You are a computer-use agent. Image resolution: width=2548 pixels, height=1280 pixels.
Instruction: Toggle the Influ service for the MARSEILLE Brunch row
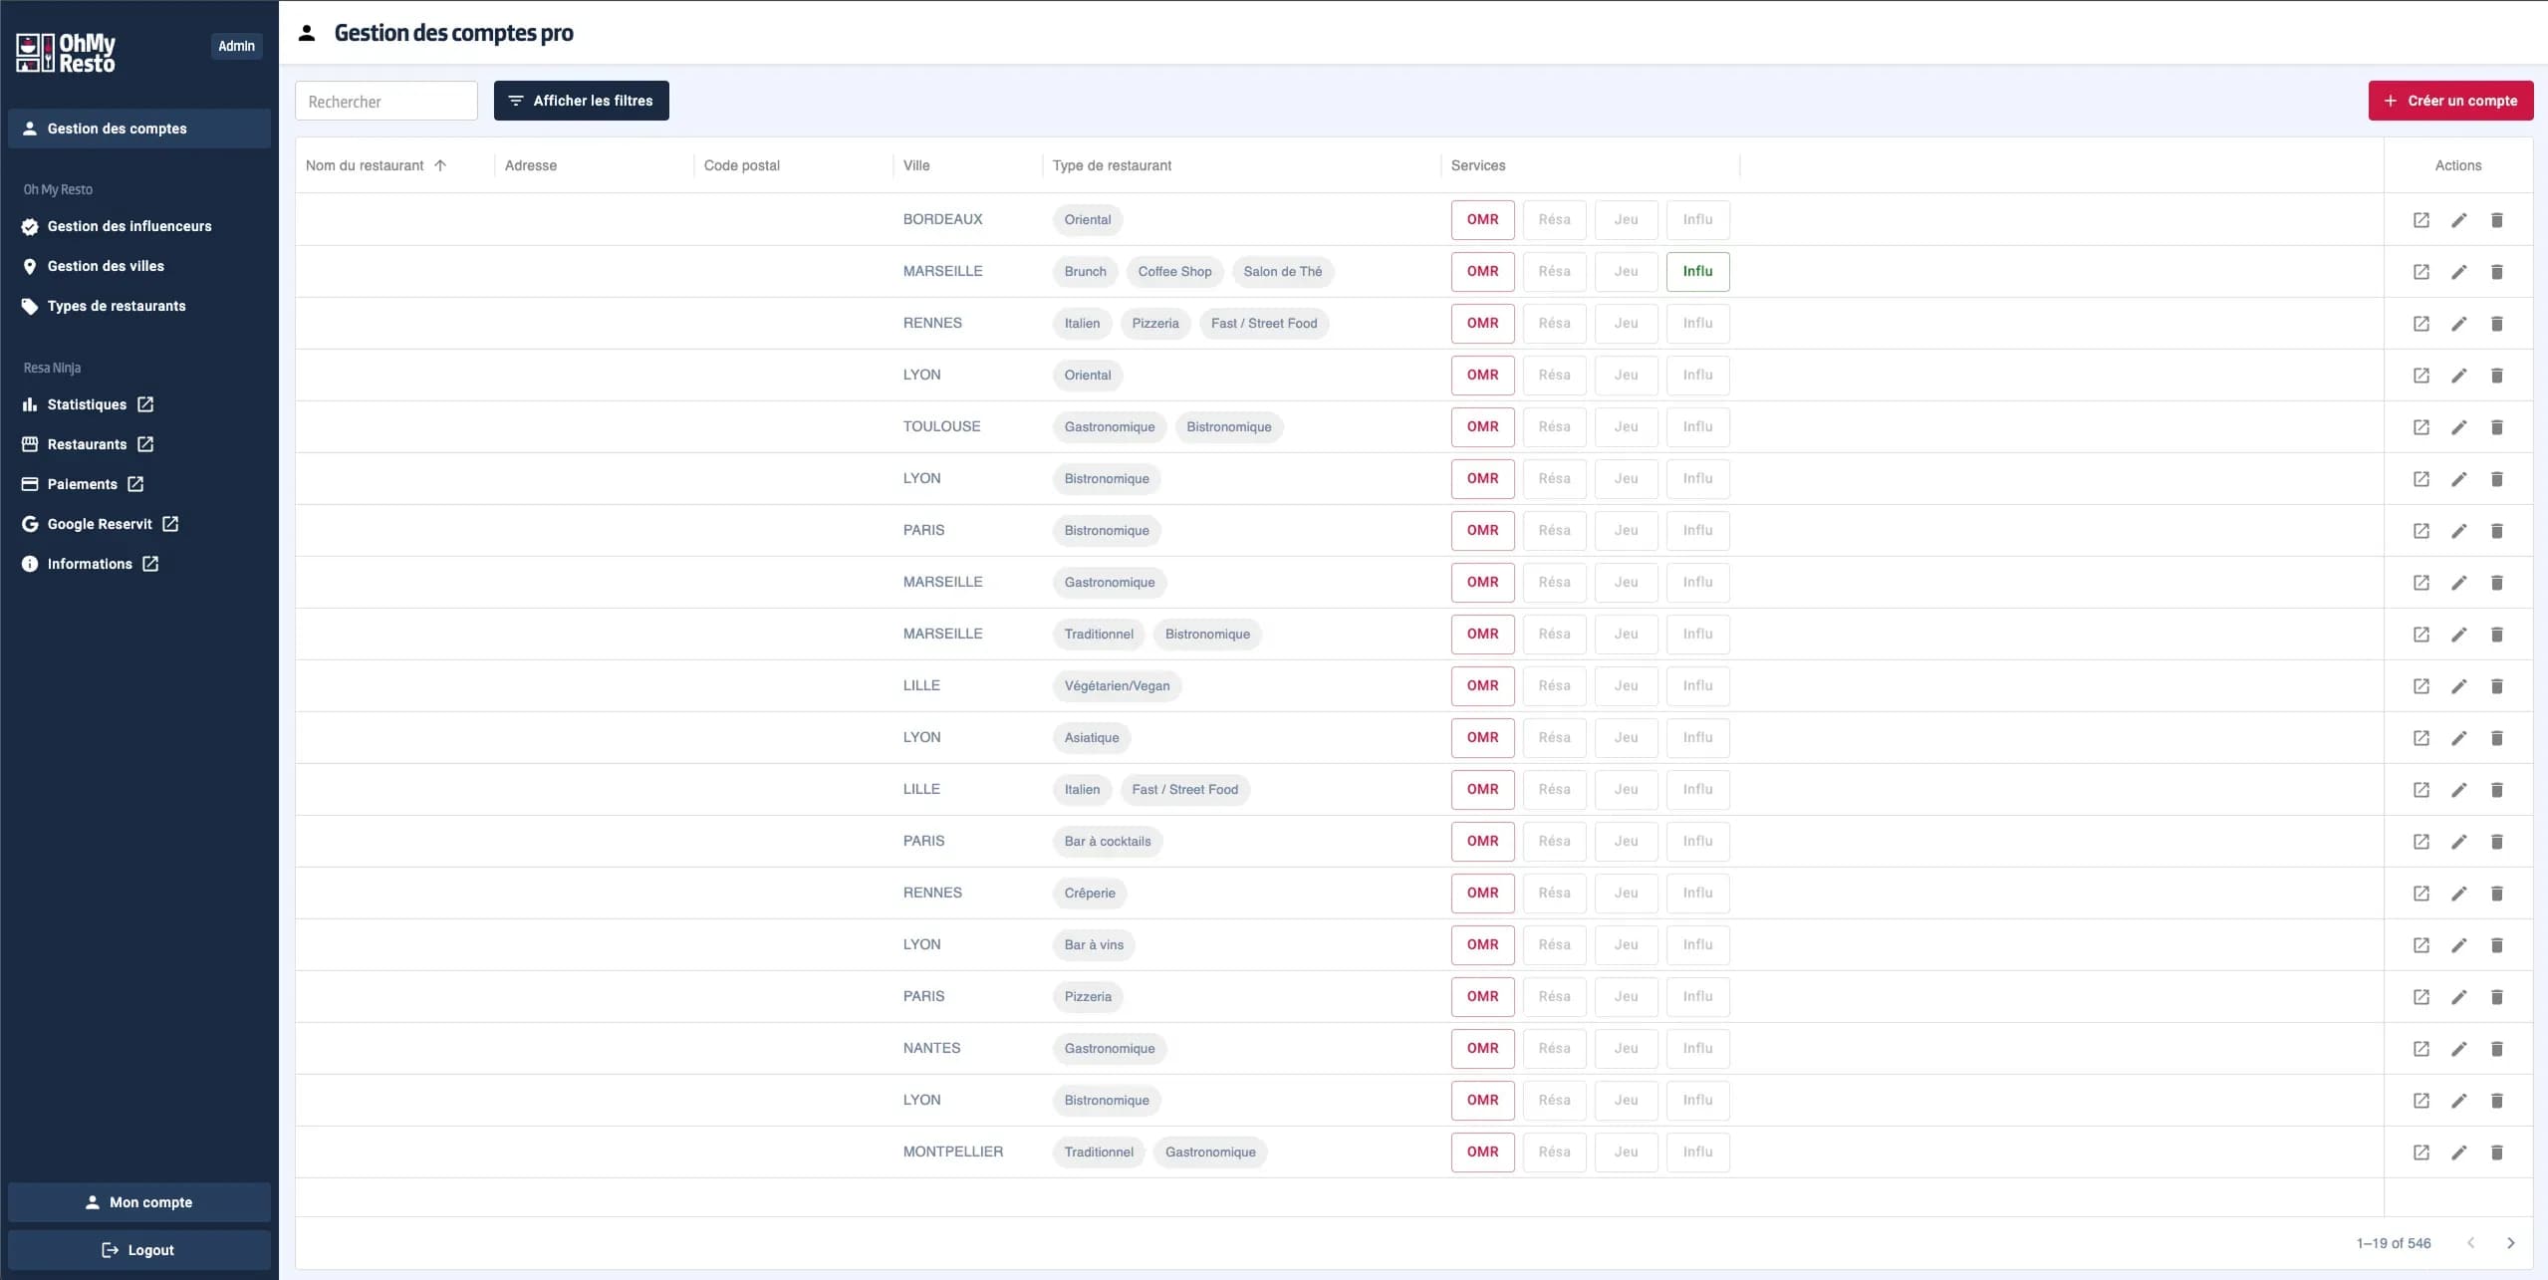1697,271
